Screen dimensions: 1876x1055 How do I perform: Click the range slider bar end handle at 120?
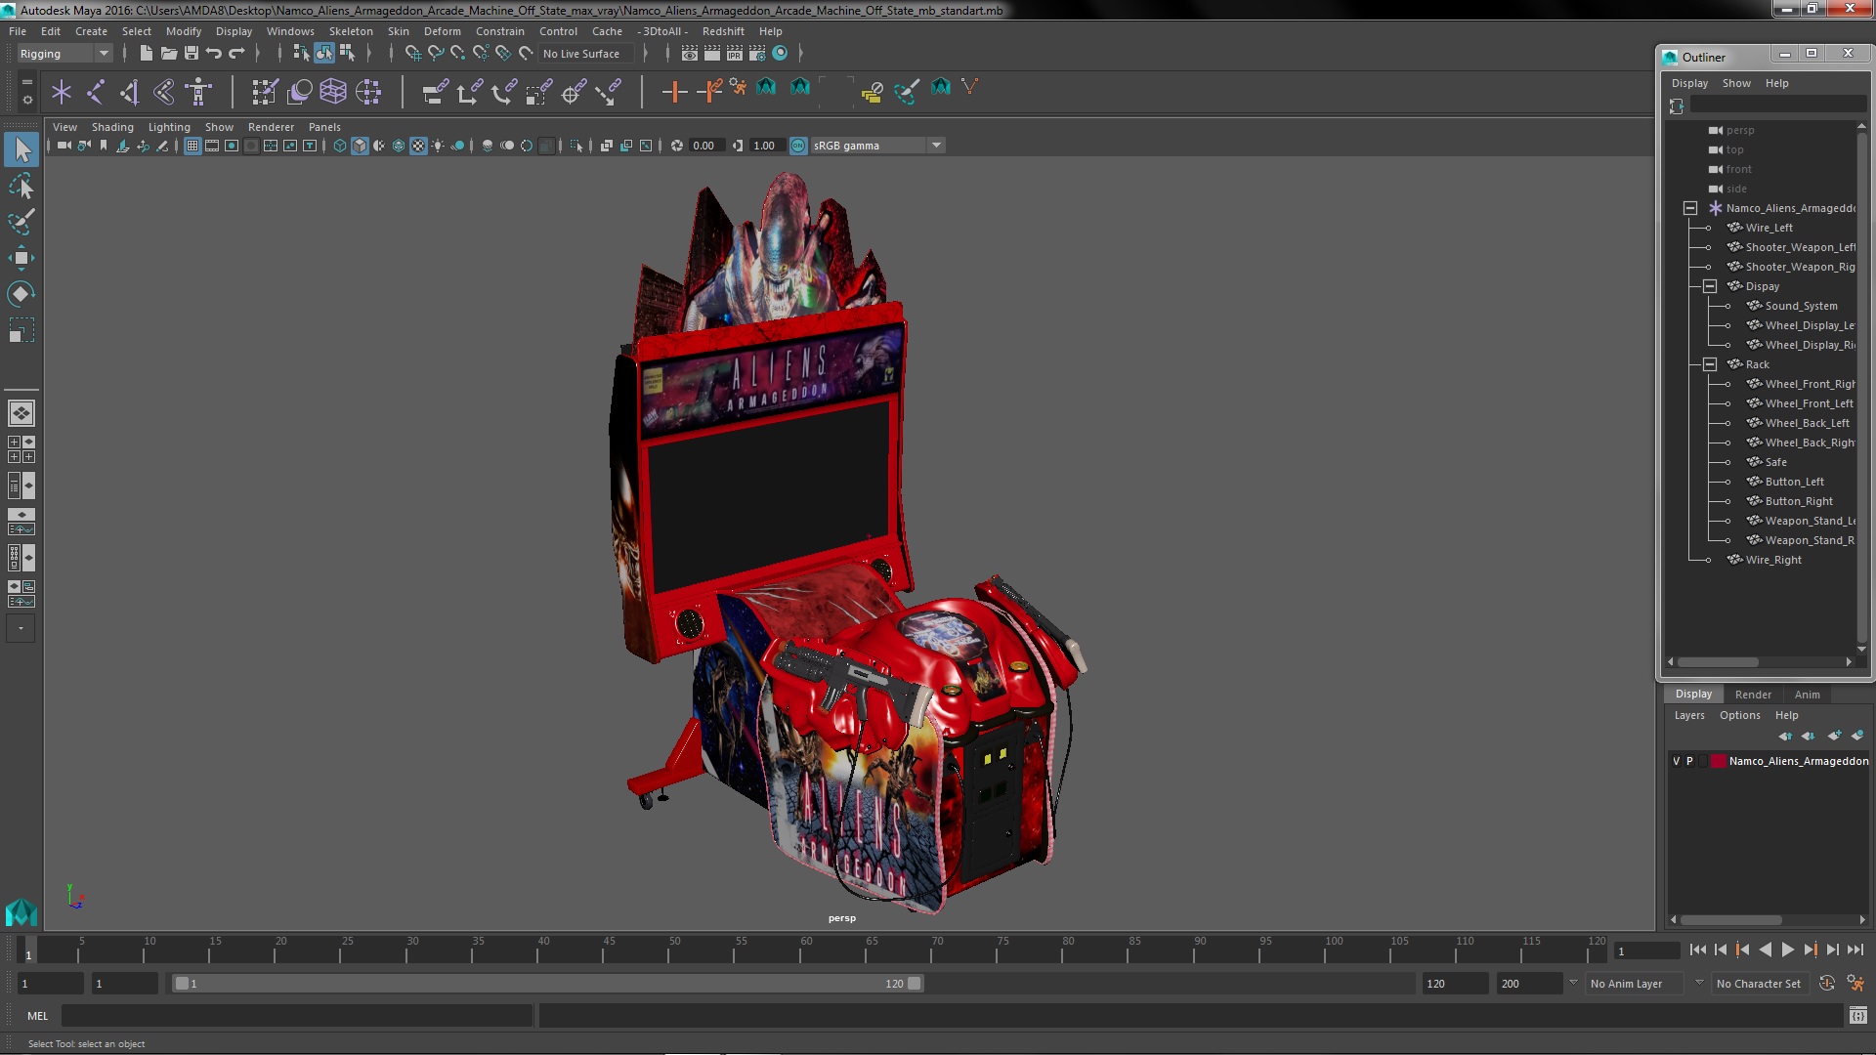(x=915, y=984)
